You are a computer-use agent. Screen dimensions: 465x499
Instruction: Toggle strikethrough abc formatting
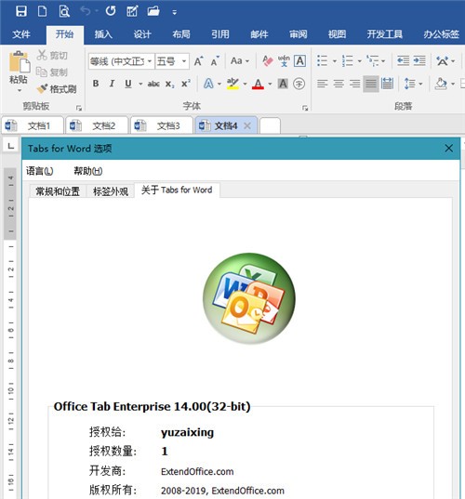pyautogui.click(x=153, y=84)
